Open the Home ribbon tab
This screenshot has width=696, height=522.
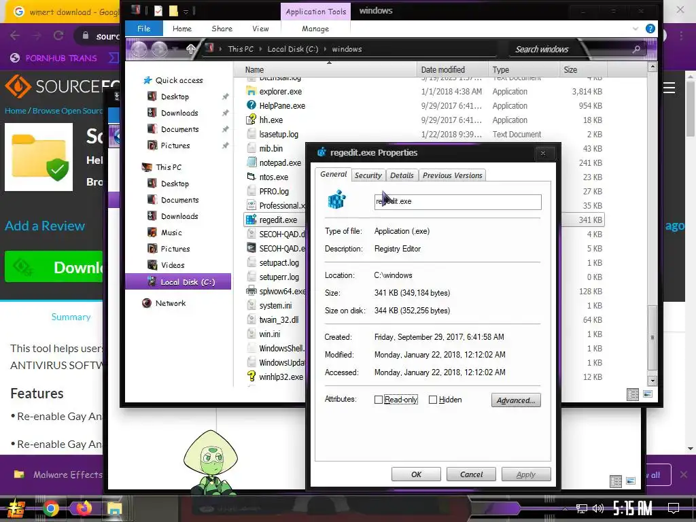182,29
